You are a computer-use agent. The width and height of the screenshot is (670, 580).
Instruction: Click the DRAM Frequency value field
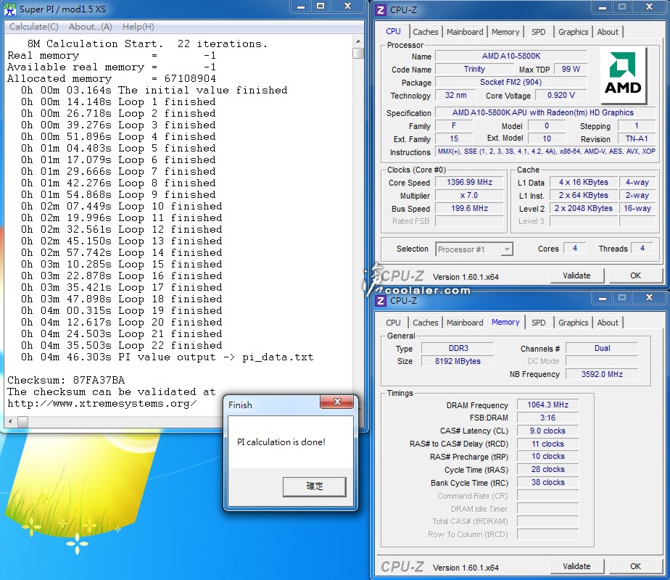[547, 405]
